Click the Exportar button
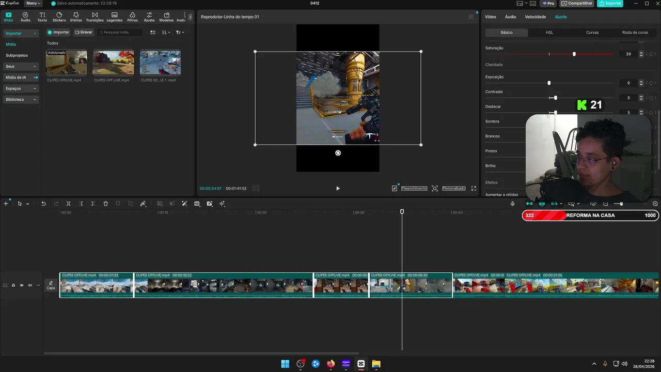Image resolution: width=661 pixels, height=372 pixels. [x=610, y=3]
